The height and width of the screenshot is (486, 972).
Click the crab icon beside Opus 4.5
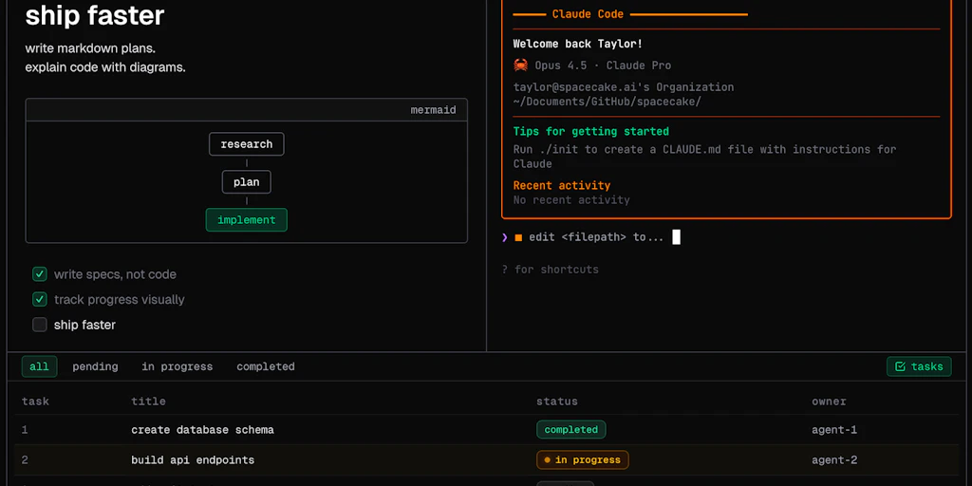pos(520,65)
